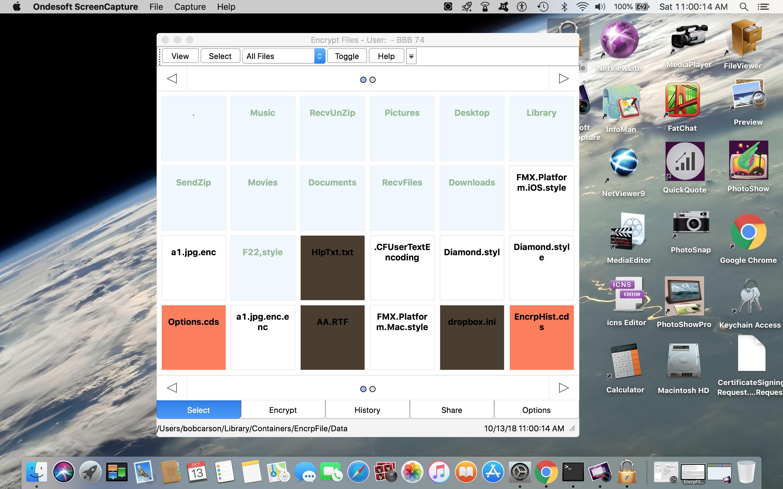Open the Ondesoft ScreenCapture app menu
Image resolution: width=783 pixels, height=489 pixels.
pyautogui.click(x=85, y=7)
